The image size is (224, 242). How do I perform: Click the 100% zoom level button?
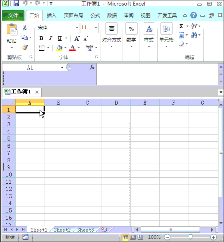(154, 237)
